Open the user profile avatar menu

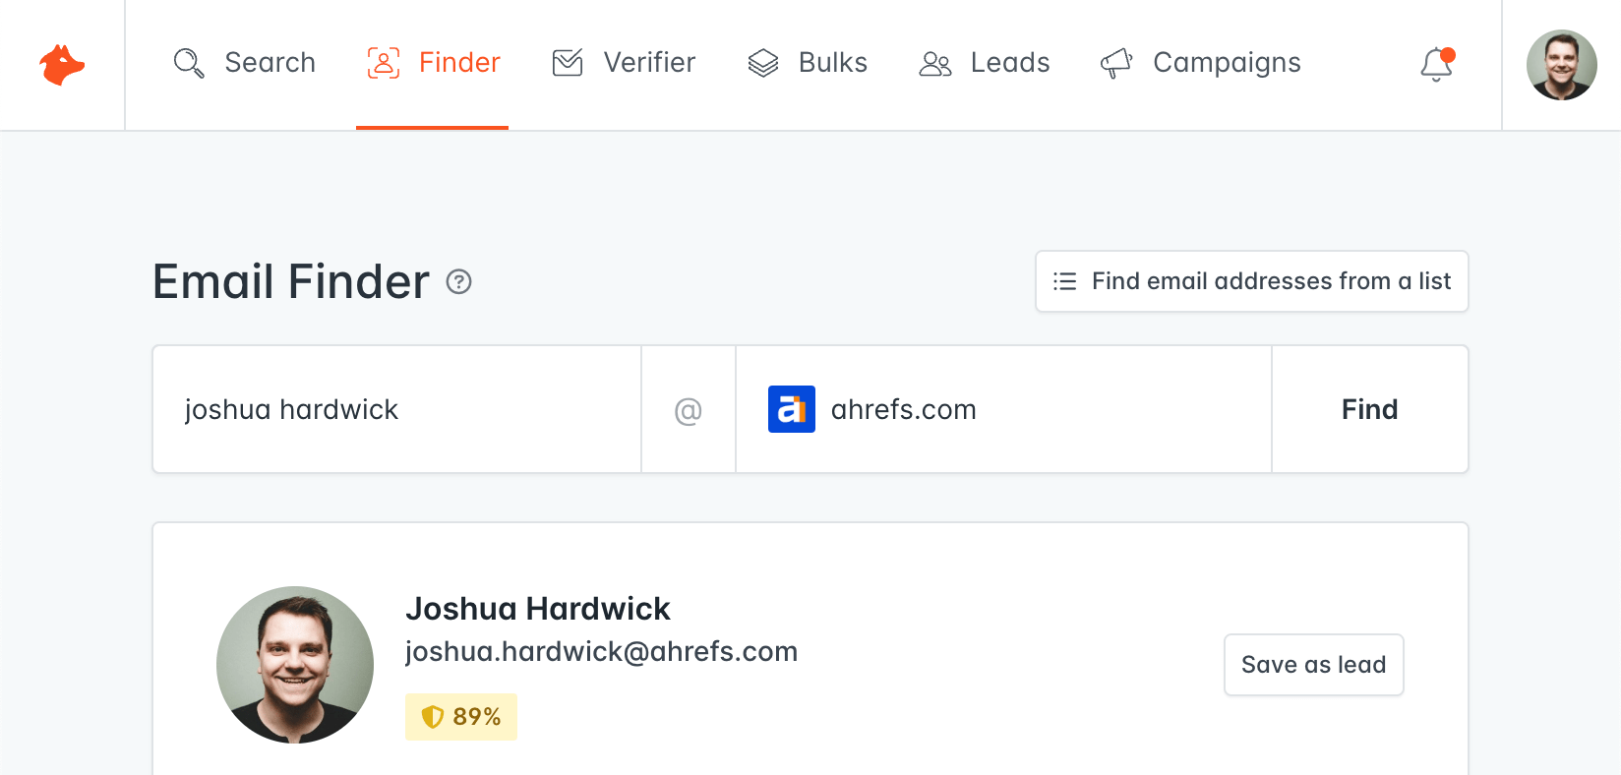[x=1561, y=65]
